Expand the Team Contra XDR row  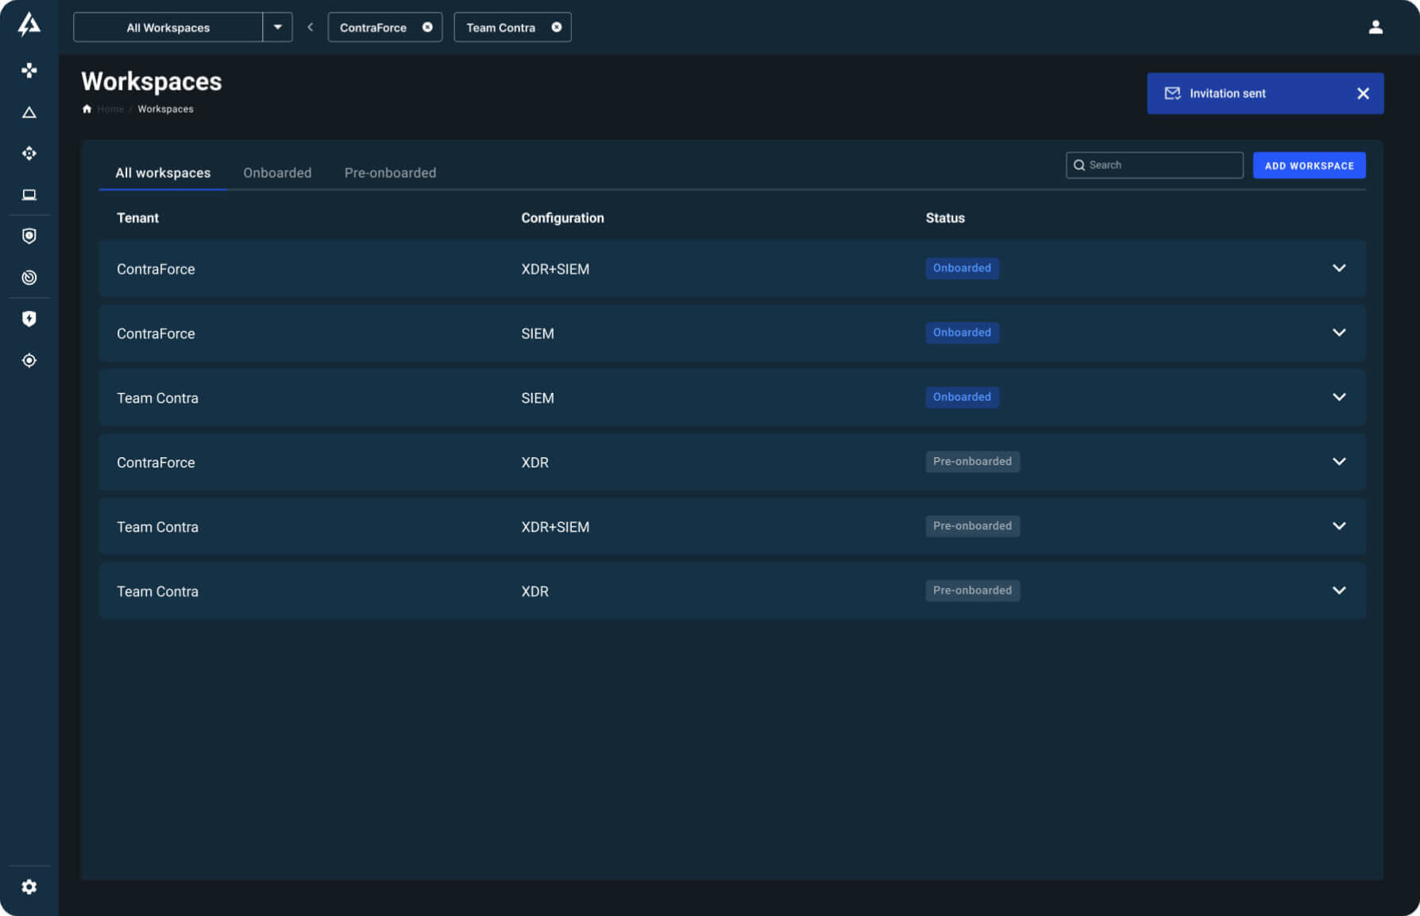[1339, 591]
